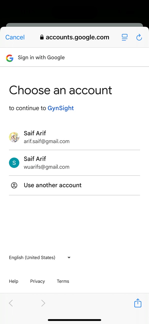Tap the padlock security icon
This screenshot has height=324, width=149.
click(42, 37)
